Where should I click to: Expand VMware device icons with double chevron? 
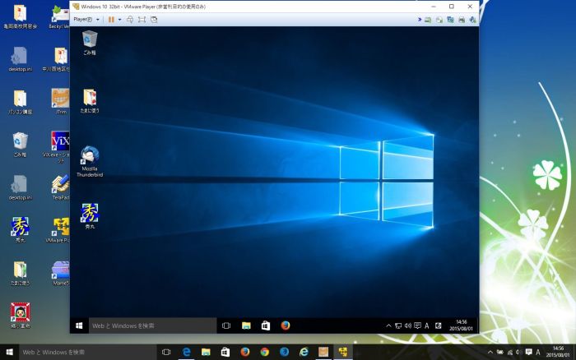click(x=419, y=19)
